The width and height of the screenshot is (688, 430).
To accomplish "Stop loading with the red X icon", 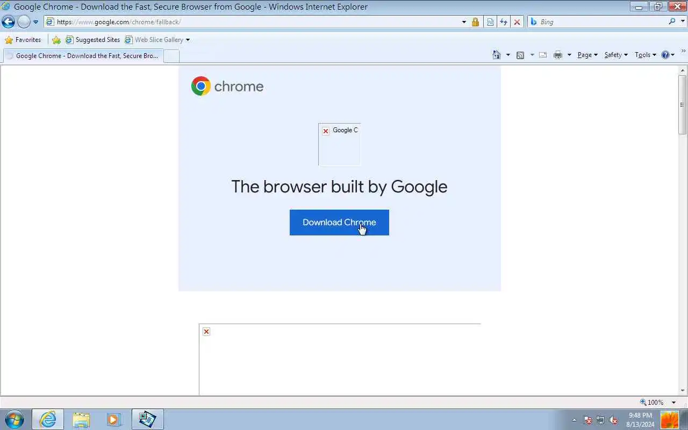I will tap(517, 22).
